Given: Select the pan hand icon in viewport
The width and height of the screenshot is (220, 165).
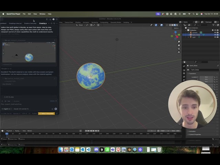Looking at the screenshot, I should 179,45.
